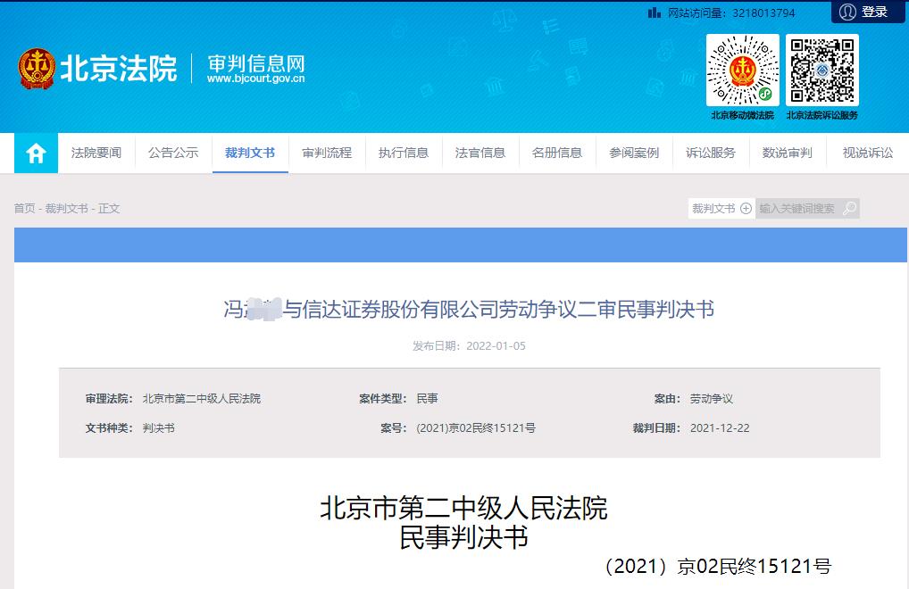This screenshot has width=909, height=589.
Task: Click the 发布日期: 2022-01-05 text
Action: [469, 345]
